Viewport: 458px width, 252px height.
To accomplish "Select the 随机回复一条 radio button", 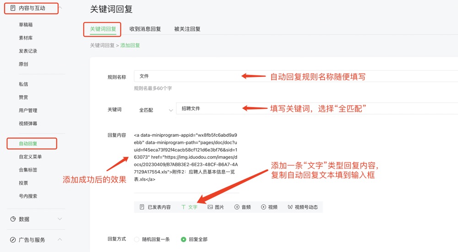I will pos(136,239).
